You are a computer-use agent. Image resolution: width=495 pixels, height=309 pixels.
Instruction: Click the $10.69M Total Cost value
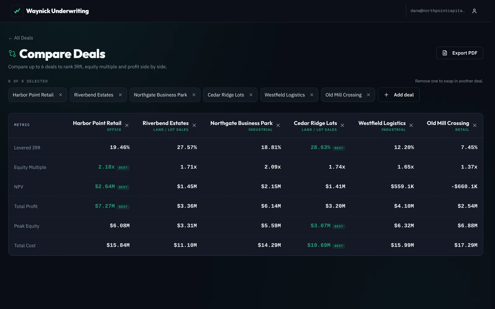(319, 245)
